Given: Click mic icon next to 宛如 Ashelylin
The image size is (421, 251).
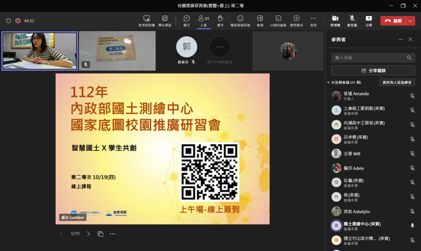Looking at the screenshot, I should (x=412, y=211).
